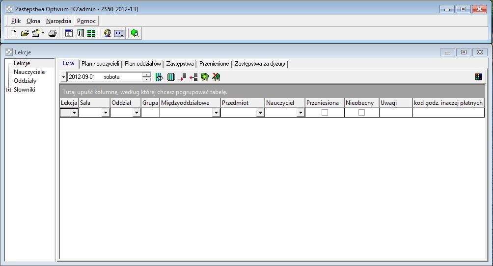The height and width of the screenshot is (266, 493).
Task: Sort by the Sala column header
Action: pyautogui.click(x=94, y=103)
